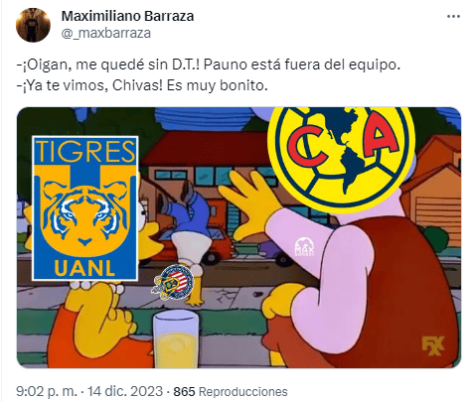Open the Maximiliano Barraza display name link
The height and width of the screenshot is (402, 474).
127,16
